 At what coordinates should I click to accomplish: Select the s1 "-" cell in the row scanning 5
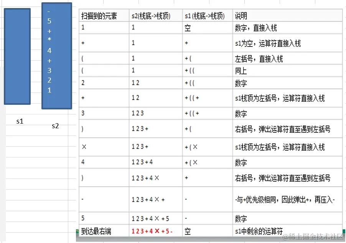(x=208, y=218)
